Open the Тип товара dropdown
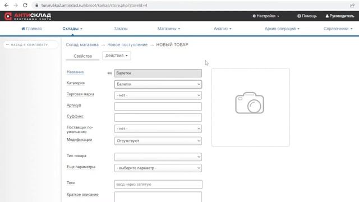 tap(158, 157)
